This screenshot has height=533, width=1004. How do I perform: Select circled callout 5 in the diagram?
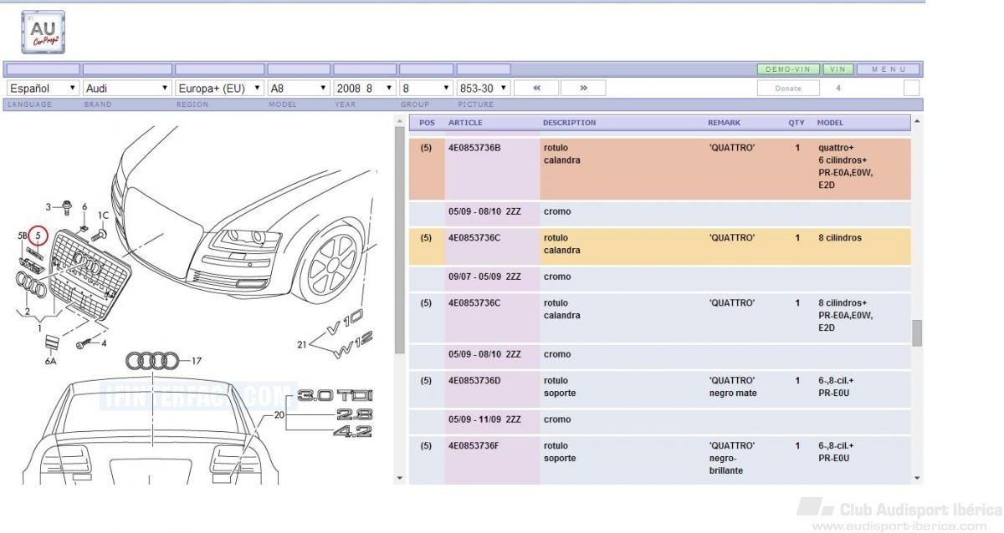point(38,237)
